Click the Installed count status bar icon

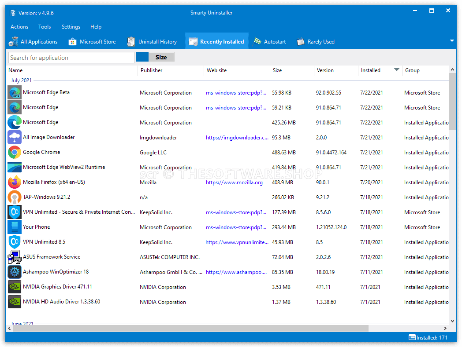click(412, 338)
